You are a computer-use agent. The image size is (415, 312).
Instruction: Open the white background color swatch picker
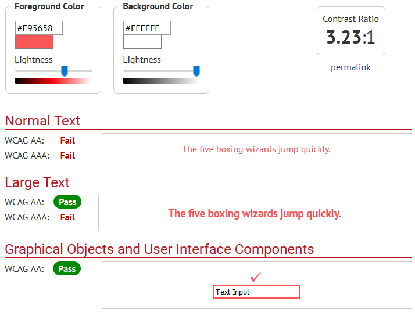142,42
